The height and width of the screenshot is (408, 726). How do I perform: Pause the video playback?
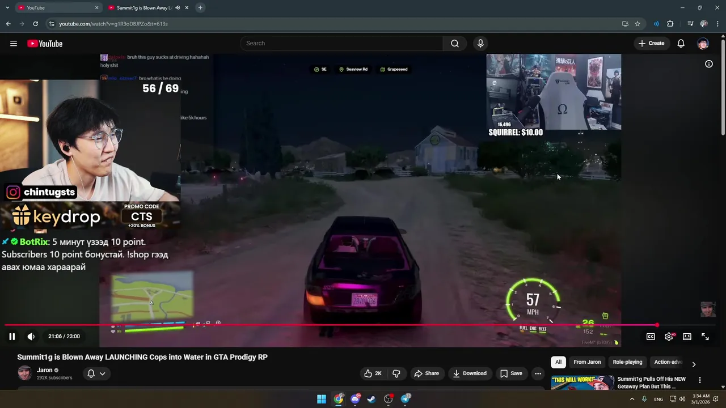point(12,337)
